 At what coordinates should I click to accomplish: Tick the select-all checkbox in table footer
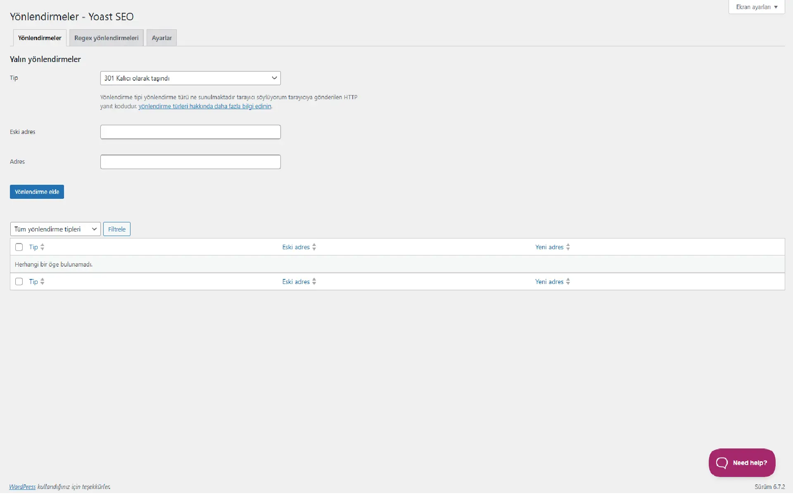coord(19,281)
